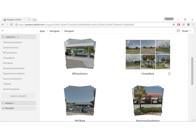
Task: Bookmark this page with the star icon
Action: [x=173, y=25]
